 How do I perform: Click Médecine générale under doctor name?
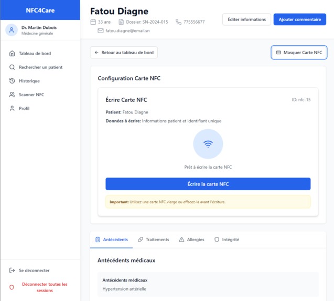(37, 33)
